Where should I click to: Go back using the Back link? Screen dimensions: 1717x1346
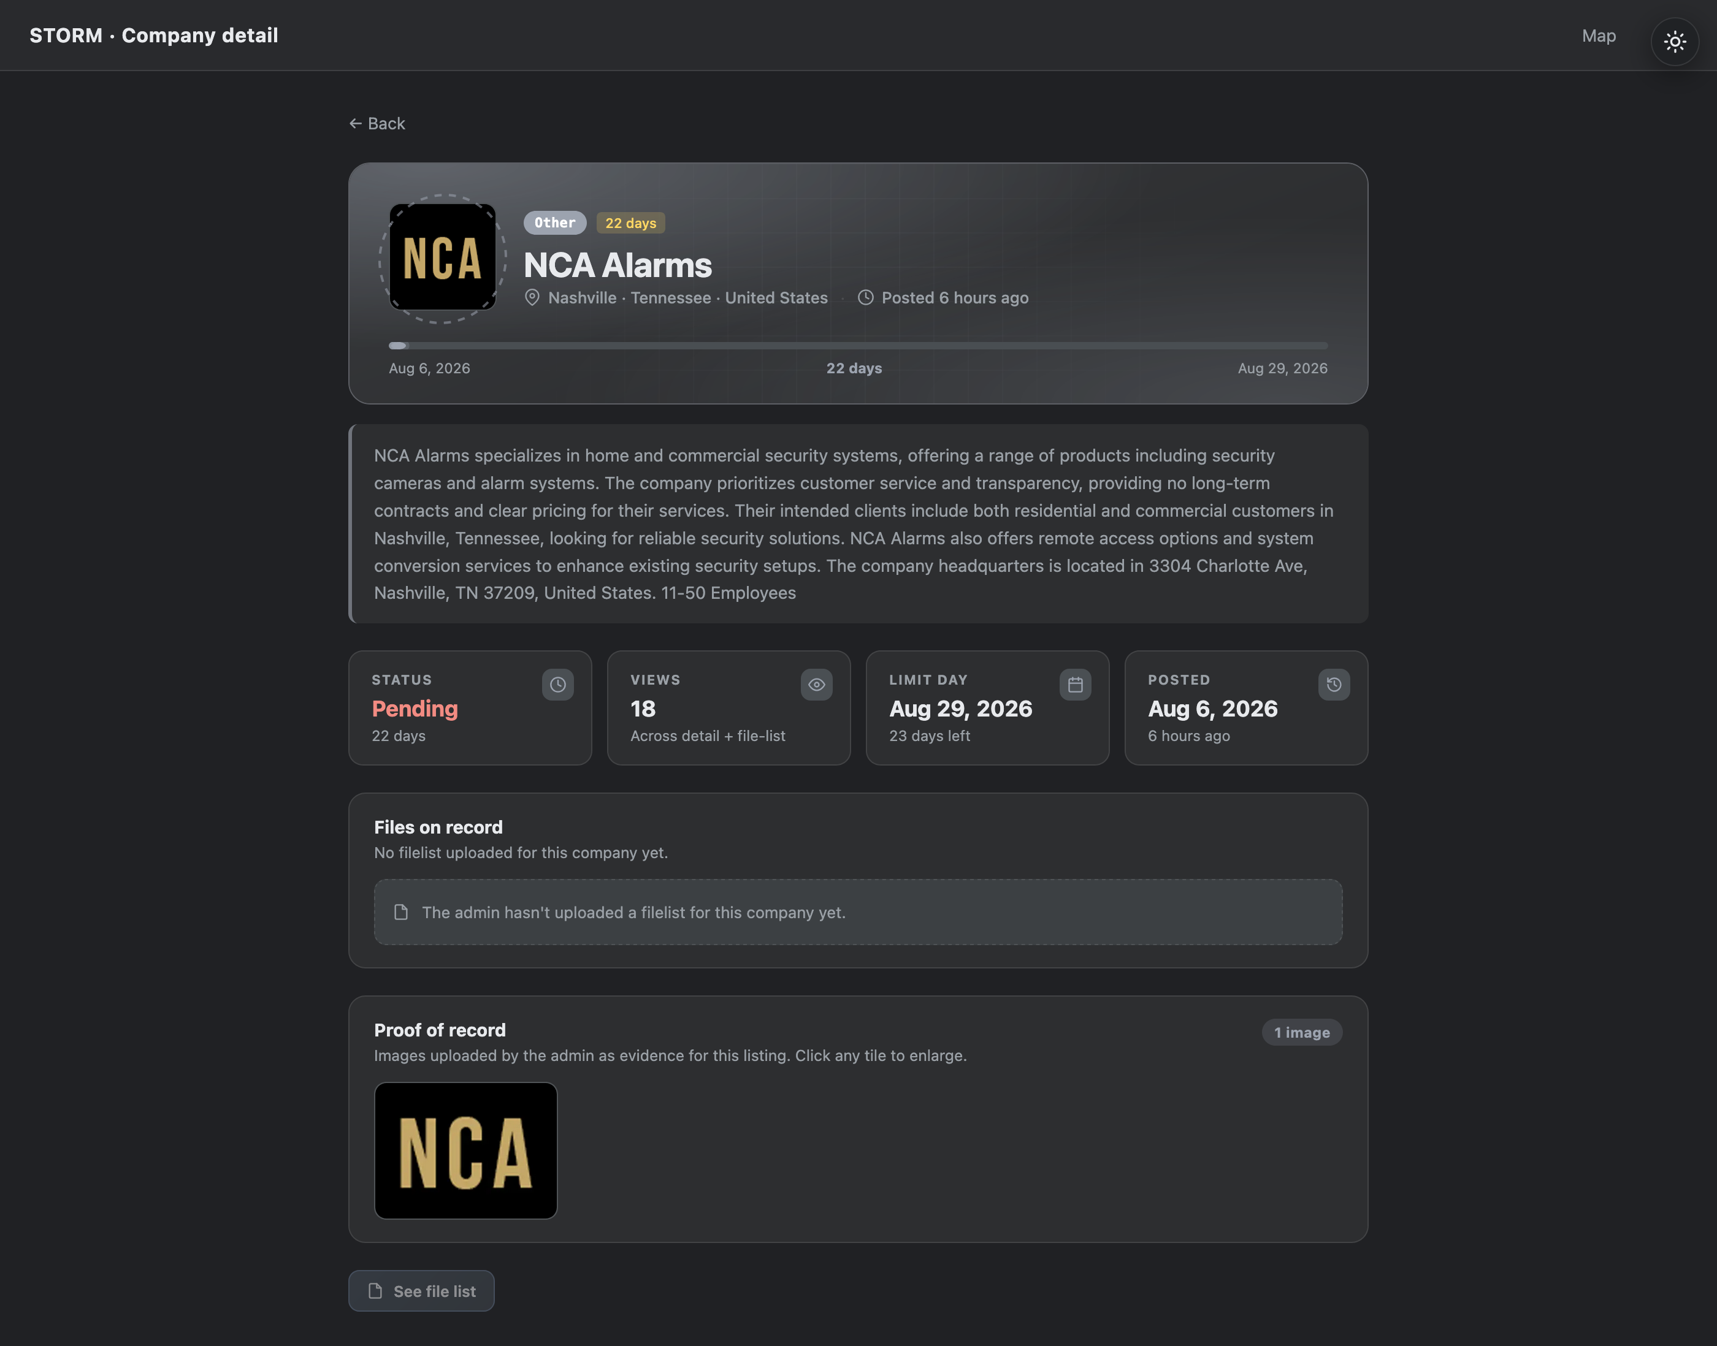point(377,124)
